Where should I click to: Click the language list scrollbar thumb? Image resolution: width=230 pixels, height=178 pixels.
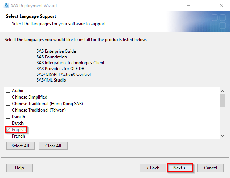pyautogui.click(x=222, y=100)
